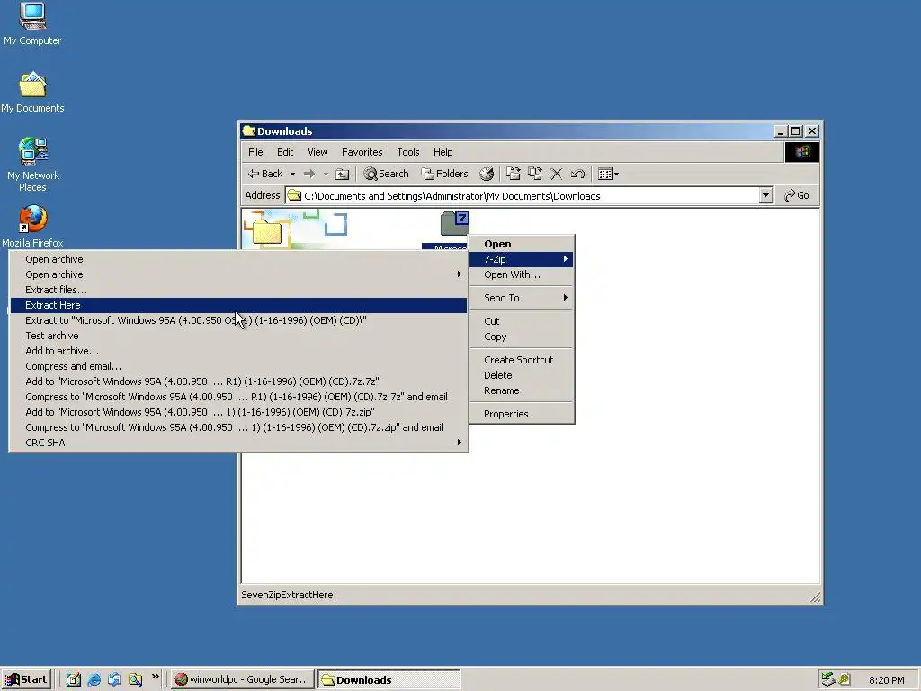Image resolution: width=921 pixels, height=691 pixels.
Task: Choose Create Shortcut in context menu
Action: 522,360
